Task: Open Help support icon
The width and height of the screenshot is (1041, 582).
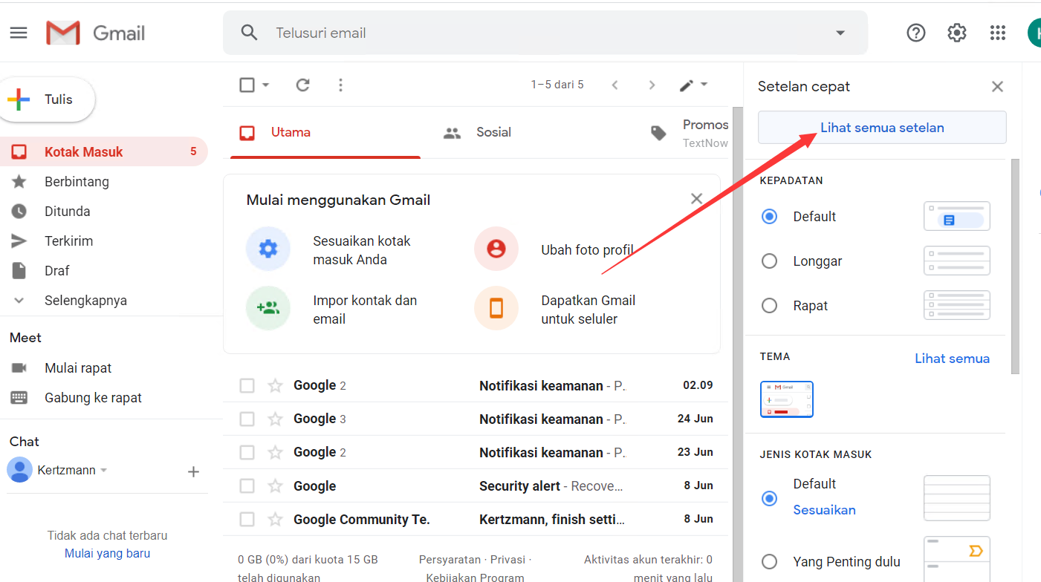Action: coord(916,33)
